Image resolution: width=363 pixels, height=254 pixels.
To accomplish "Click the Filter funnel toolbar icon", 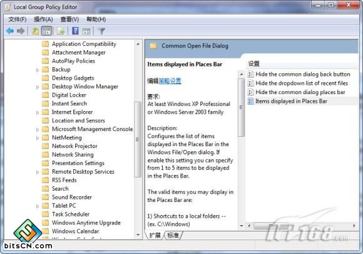I will 101,31.
